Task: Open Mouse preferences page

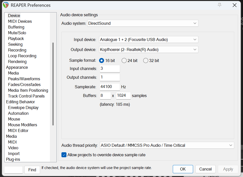Action: point(14,119)
